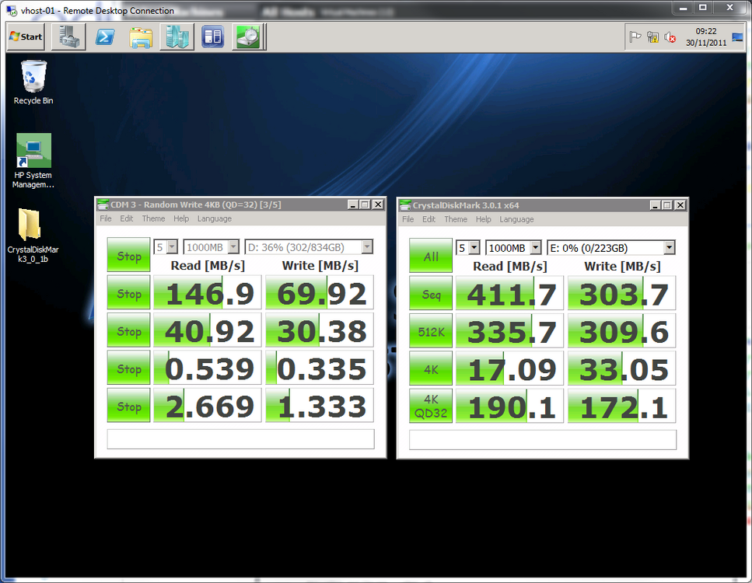Image resolution: width=752 pixels, height=583 pixels.
Task: Open the File menu in CDM 3 window
Action: (x=106, y=218)
